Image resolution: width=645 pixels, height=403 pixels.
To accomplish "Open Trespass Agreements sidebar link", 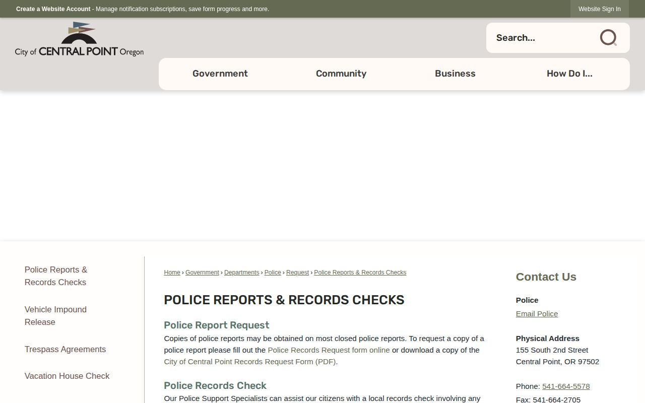I will (65, 349).
